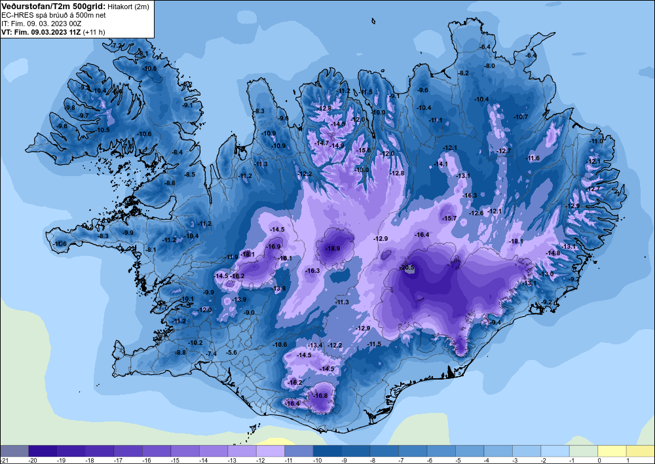Click the -18.9 temperature label

333,248
